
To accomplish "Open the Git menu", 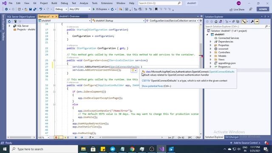I will pos(35,3).
